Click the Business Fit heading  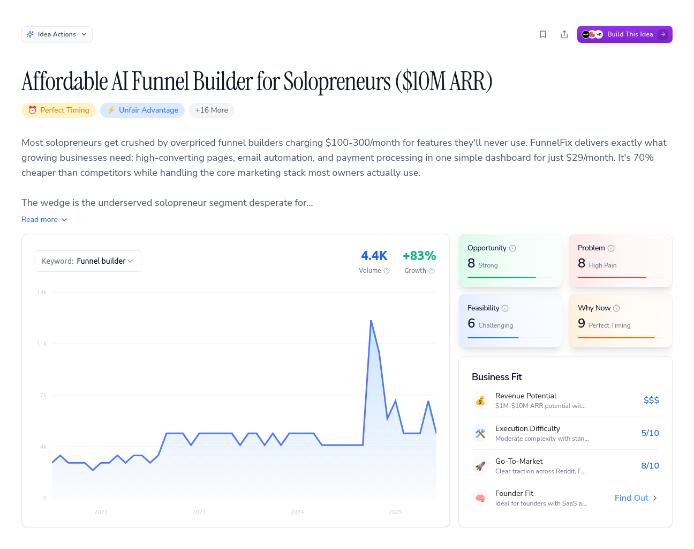(497, 377)
